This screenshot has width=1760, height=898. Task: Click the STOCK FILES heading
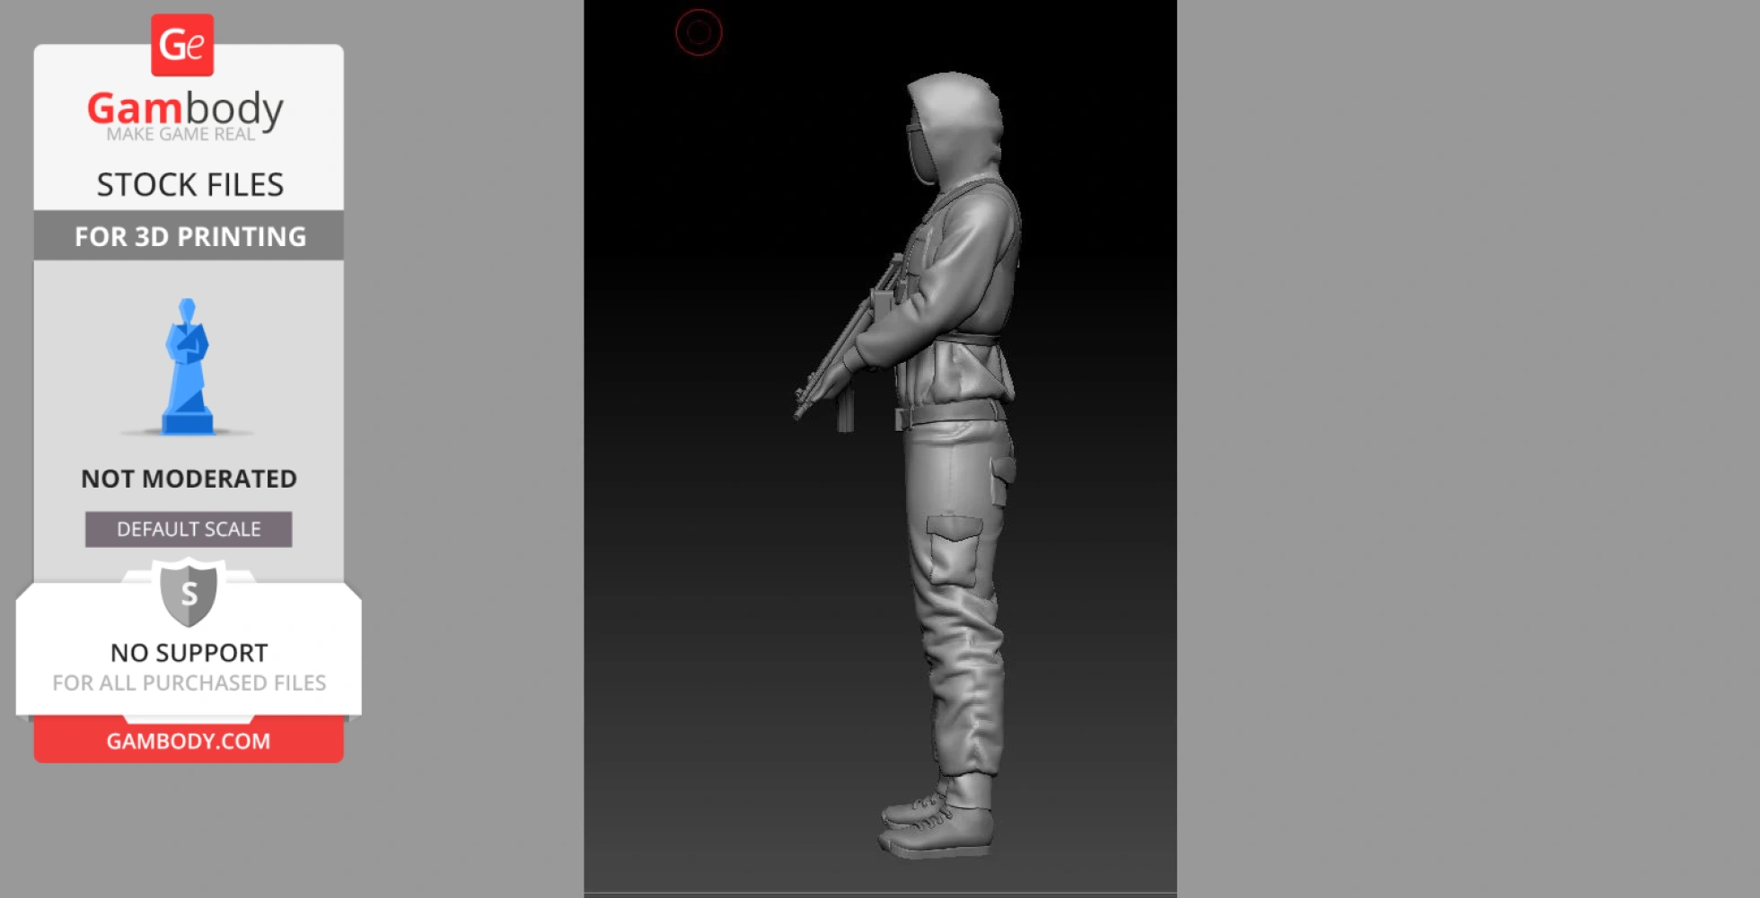[x=189, y=184]
